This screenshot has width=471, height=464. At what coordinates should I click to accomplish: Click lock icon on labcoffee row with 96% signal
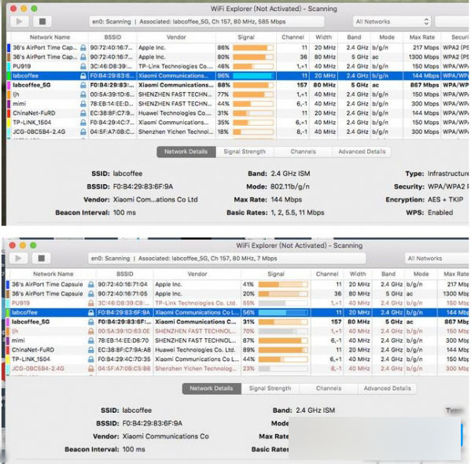coord(83,75)
